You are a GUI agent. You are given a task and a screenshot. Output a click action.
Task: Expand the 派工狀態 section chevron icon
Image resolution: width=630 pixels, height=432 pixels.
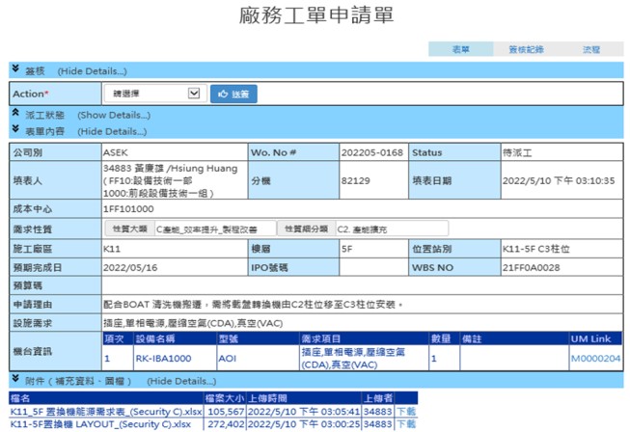15,115
